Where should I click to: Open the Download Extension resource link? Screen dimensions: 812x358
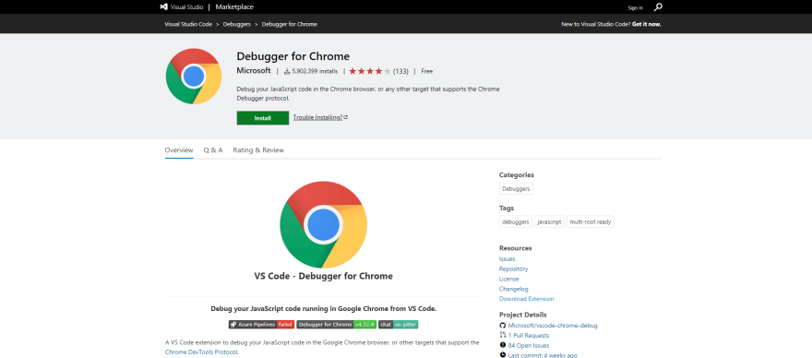pyautogui.click(x=526, y=299)
